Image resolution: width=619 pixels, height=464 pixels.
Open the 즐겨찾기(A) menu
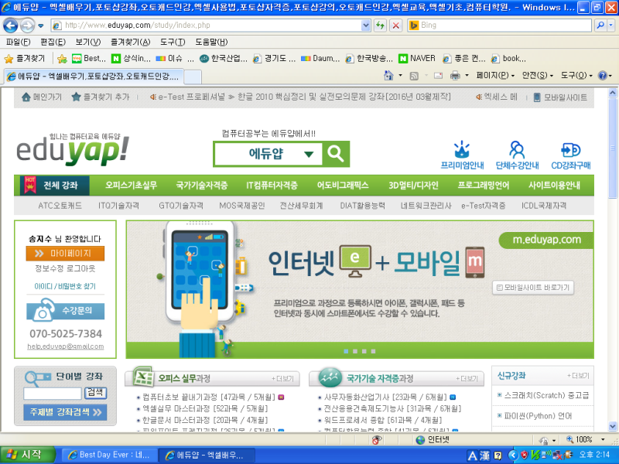(130, 42)
